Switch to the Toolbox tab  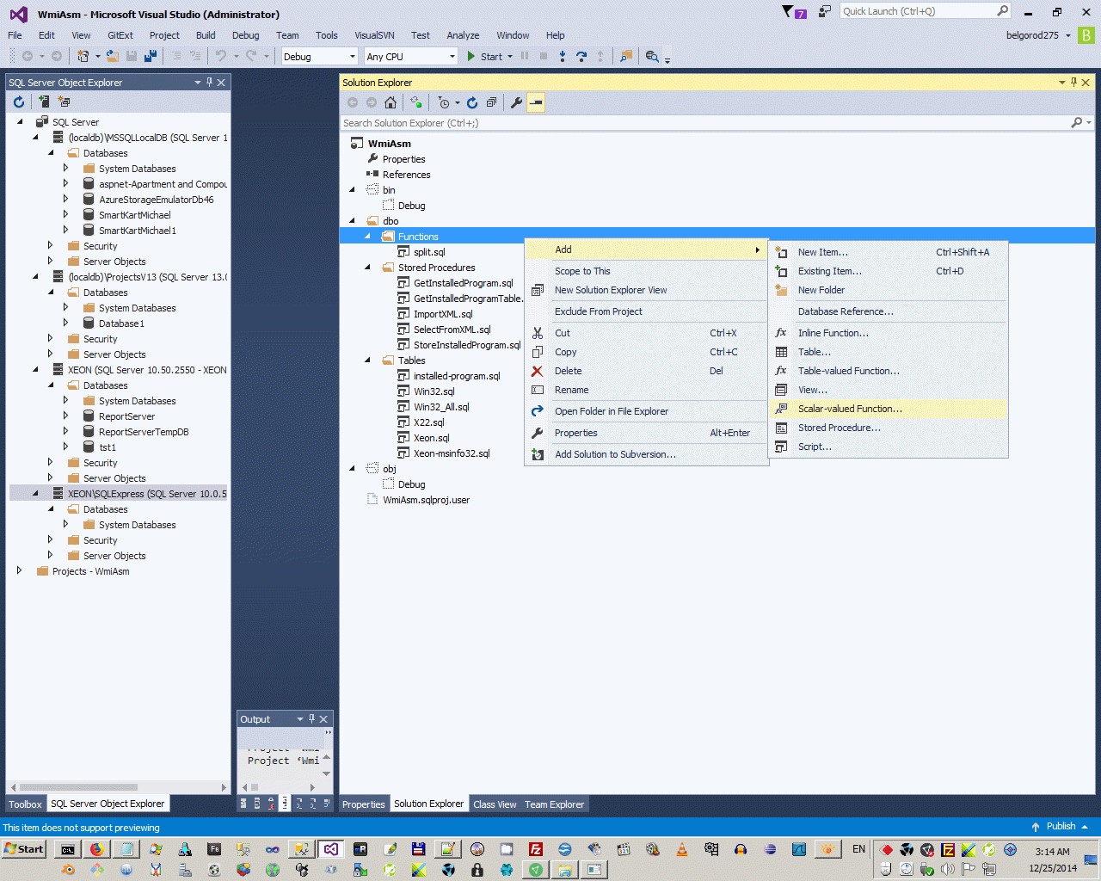coord(25,804)
